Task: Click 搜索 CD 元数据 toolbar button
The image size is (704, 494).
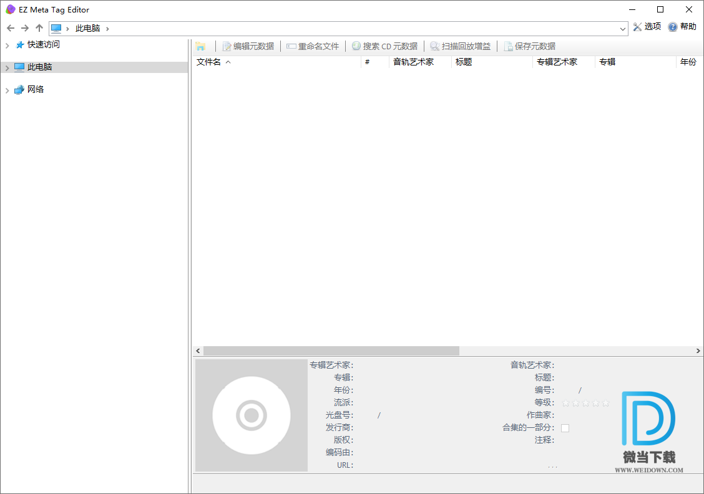Action: (385, 46)
